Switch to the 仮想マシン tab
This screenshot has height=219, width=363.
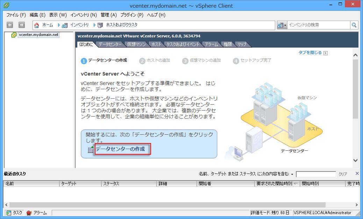pyautogui.click(x=136, y=44)
